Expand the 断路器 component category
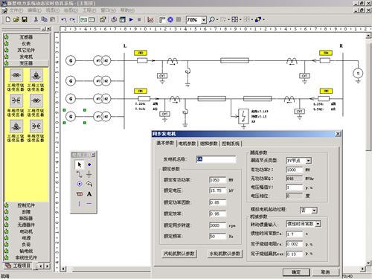 (x=26, y=218)
